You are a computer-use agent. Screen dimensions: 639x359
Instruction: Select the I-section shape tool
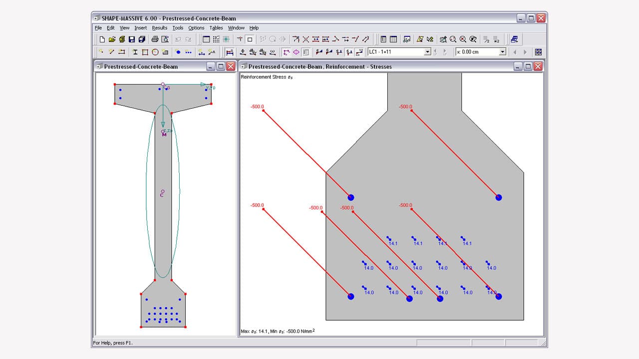click(135, 52)
